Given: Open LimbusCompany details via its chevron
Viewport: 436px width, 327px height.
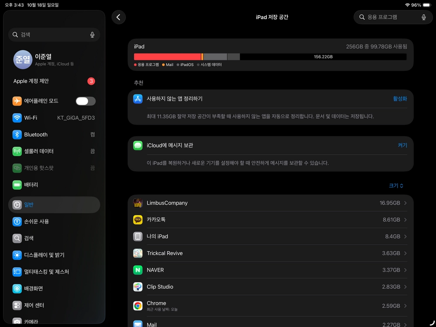Looking at the screenshot, I should coord(405,203).
